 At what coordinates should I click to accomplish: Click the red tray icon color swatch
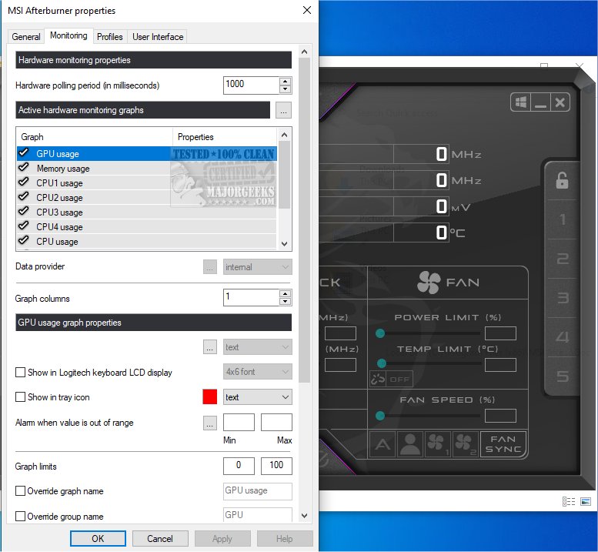210,396
